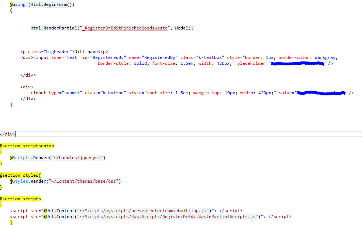This screenshot has height=225, width=362.
Task: Click the darkgray color value
Action: click(x=325, y=57)
